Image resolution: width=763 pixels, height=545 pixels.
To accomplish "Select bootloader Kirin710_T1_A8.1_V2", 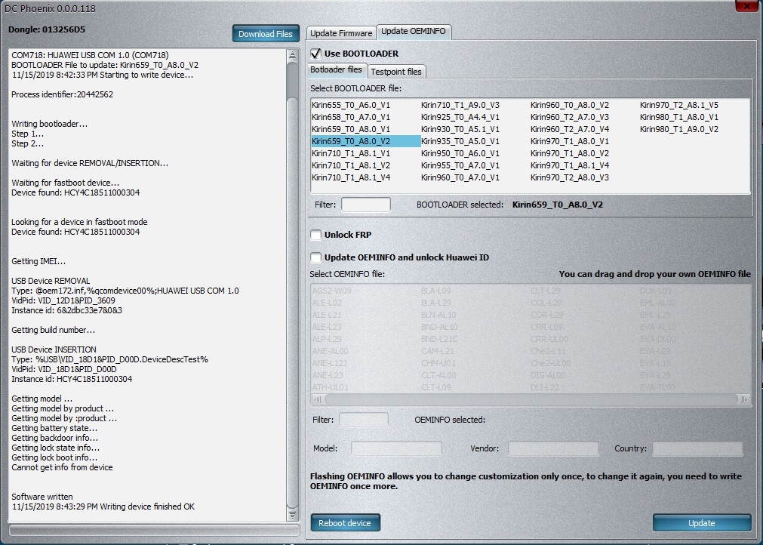I will [x=351, y=165].
